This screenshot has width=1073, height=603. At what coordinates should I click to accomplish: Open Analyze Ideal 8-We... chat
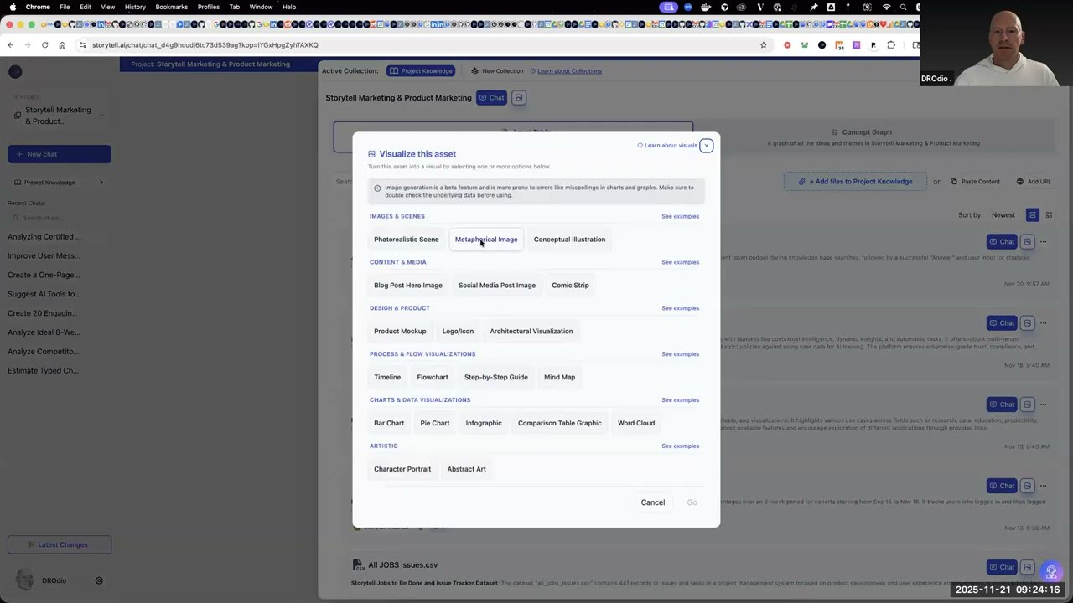(x=44, y=333)
